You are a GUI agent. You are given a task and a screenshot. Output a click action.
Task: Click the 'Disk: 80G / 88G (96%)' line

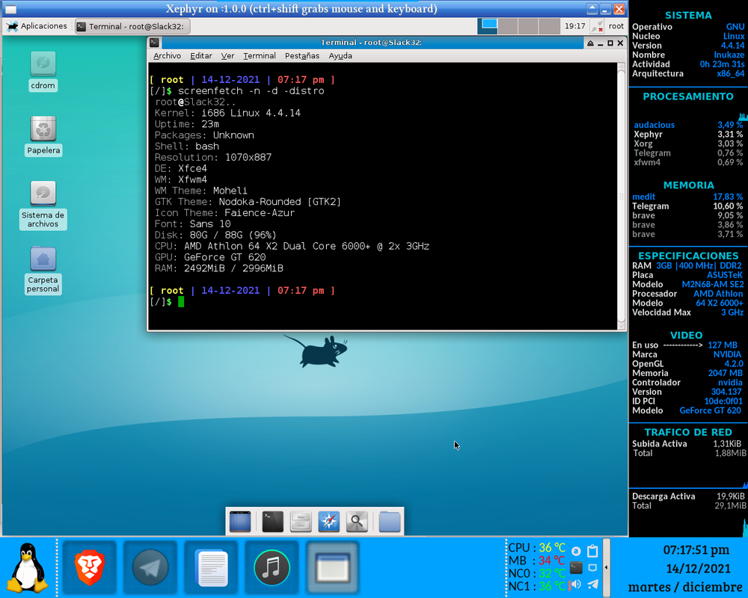click(x=215, y=235)
